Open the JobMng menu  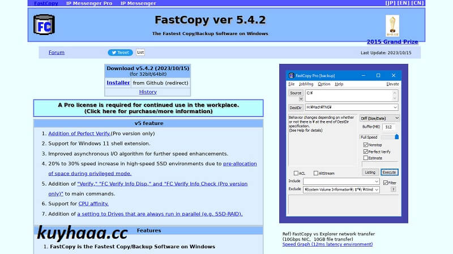(x=306, y=84)
